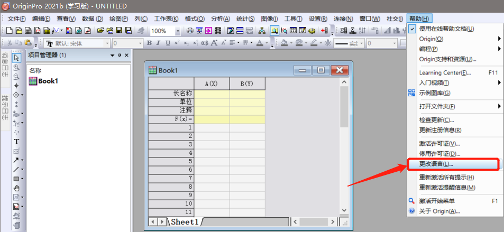
Task: Choose 激活许可证(V)... menu entry
Action: (455, 144)
